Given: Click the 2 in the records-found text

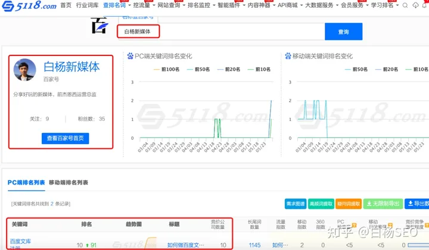Looking at the screenshot, I should pyautogui.click(x=52, y=204).
